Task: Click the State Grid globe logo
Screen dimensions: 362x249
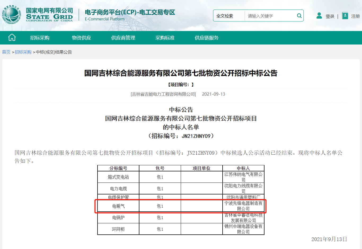Action: (11, 15)
